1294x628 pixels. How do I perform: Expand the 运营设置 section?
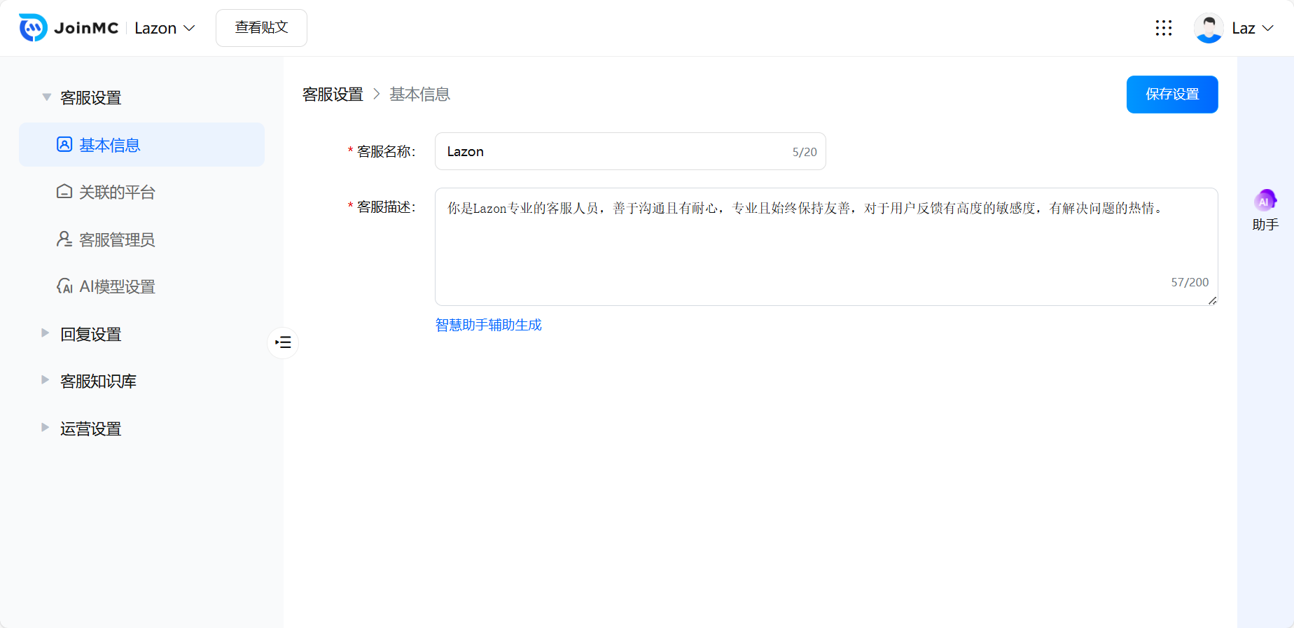46,428
